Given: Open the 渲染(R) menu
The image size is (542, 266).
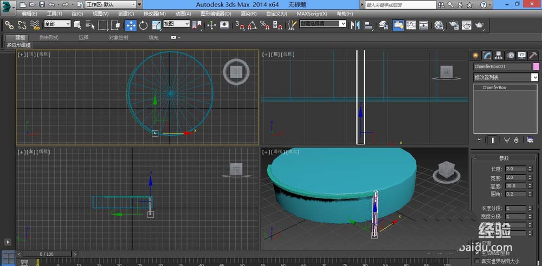Looking at the screenshot, I should click(x=249, y=14).
